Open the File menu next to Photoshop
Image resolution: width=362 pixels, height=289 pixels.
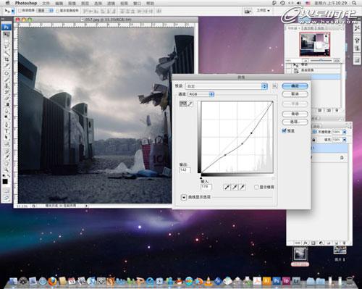[46, 4]
